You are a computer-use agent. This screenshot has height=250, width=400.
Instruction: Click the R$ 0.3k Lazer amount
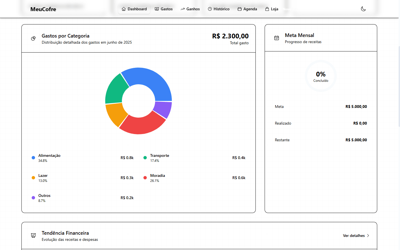click(127, 178)
